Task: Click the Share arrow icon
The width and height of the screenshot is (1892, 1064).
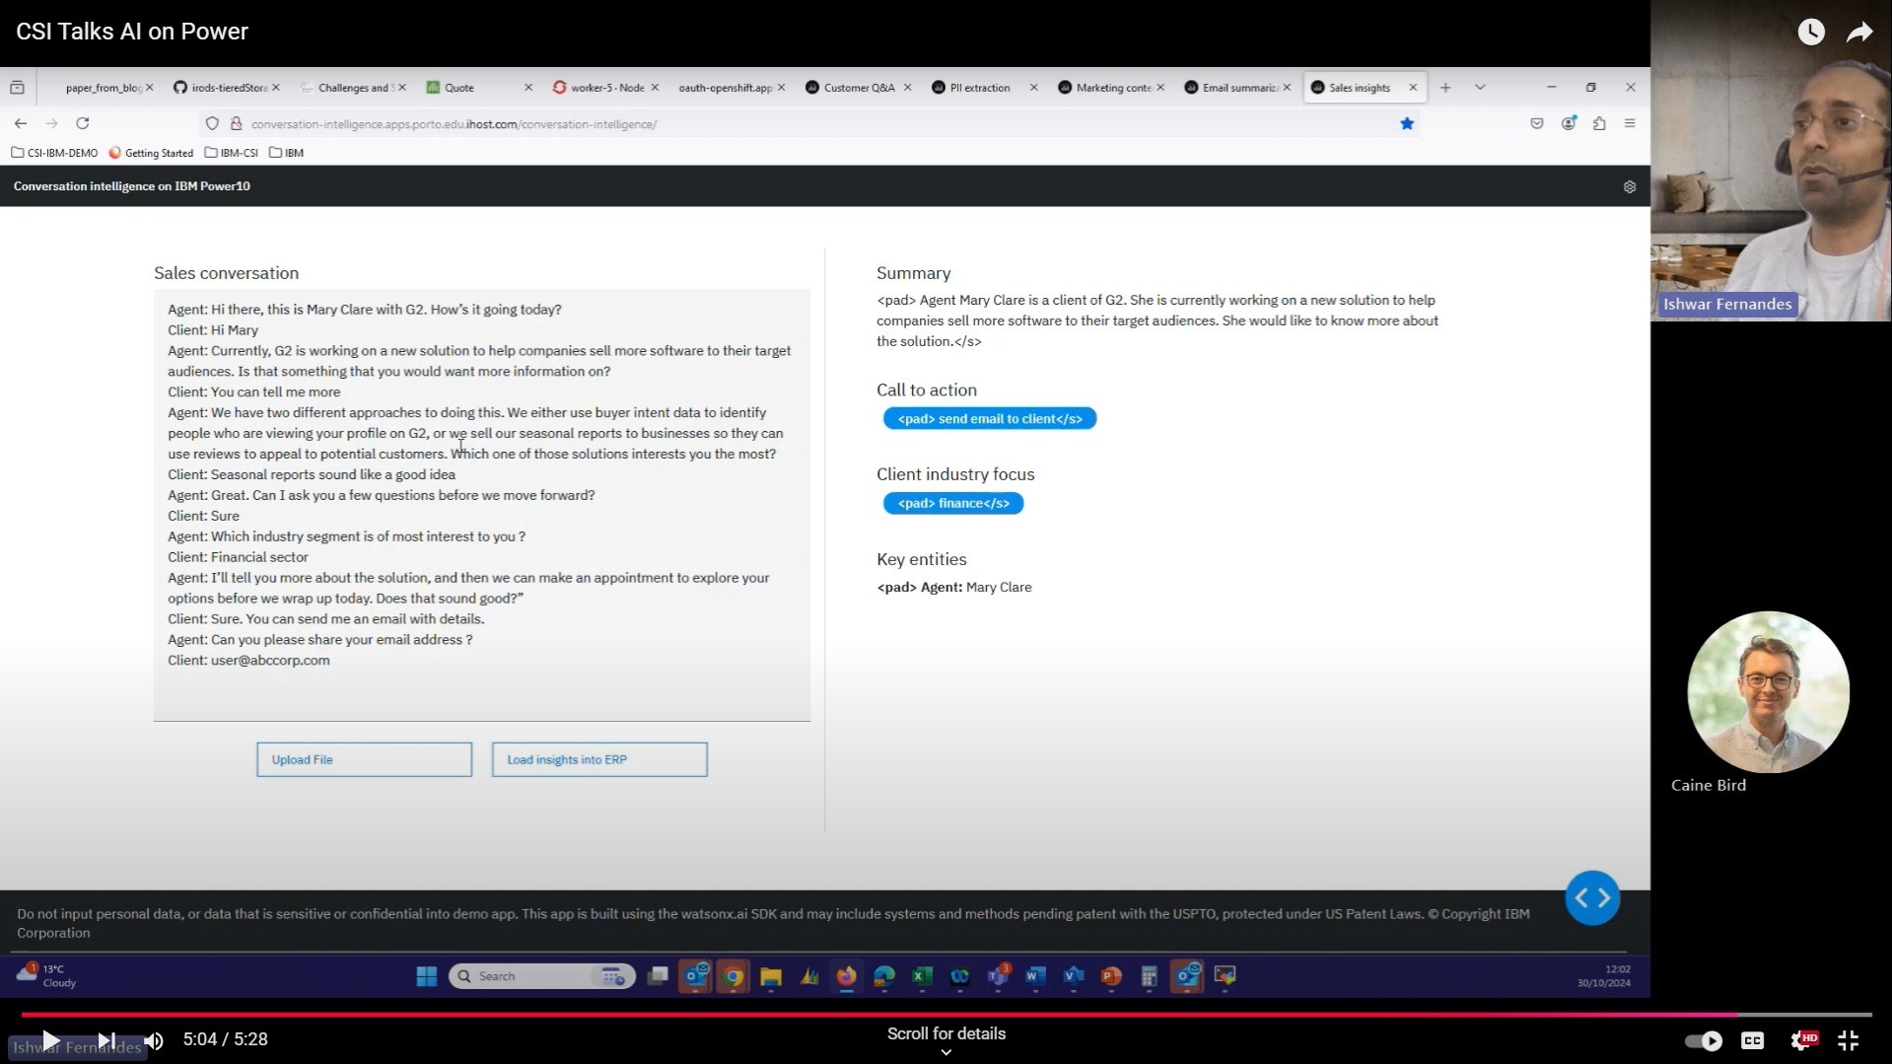Action: coord(1859,32)
